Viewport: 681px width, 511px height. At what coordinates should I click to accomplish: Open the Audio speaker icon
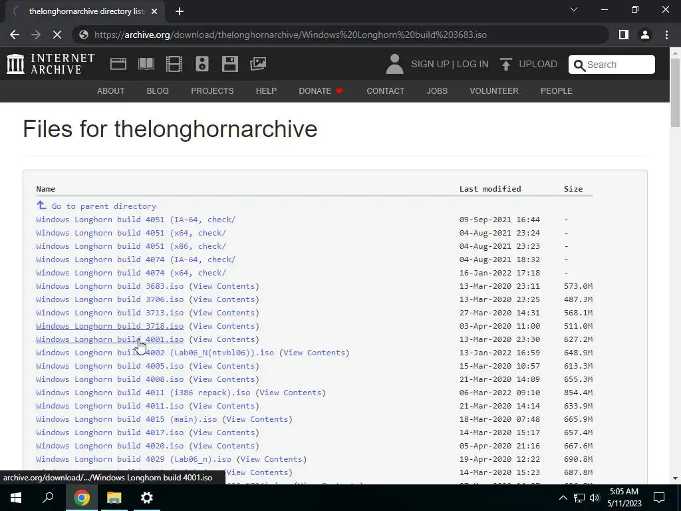[x=202, y=64]
